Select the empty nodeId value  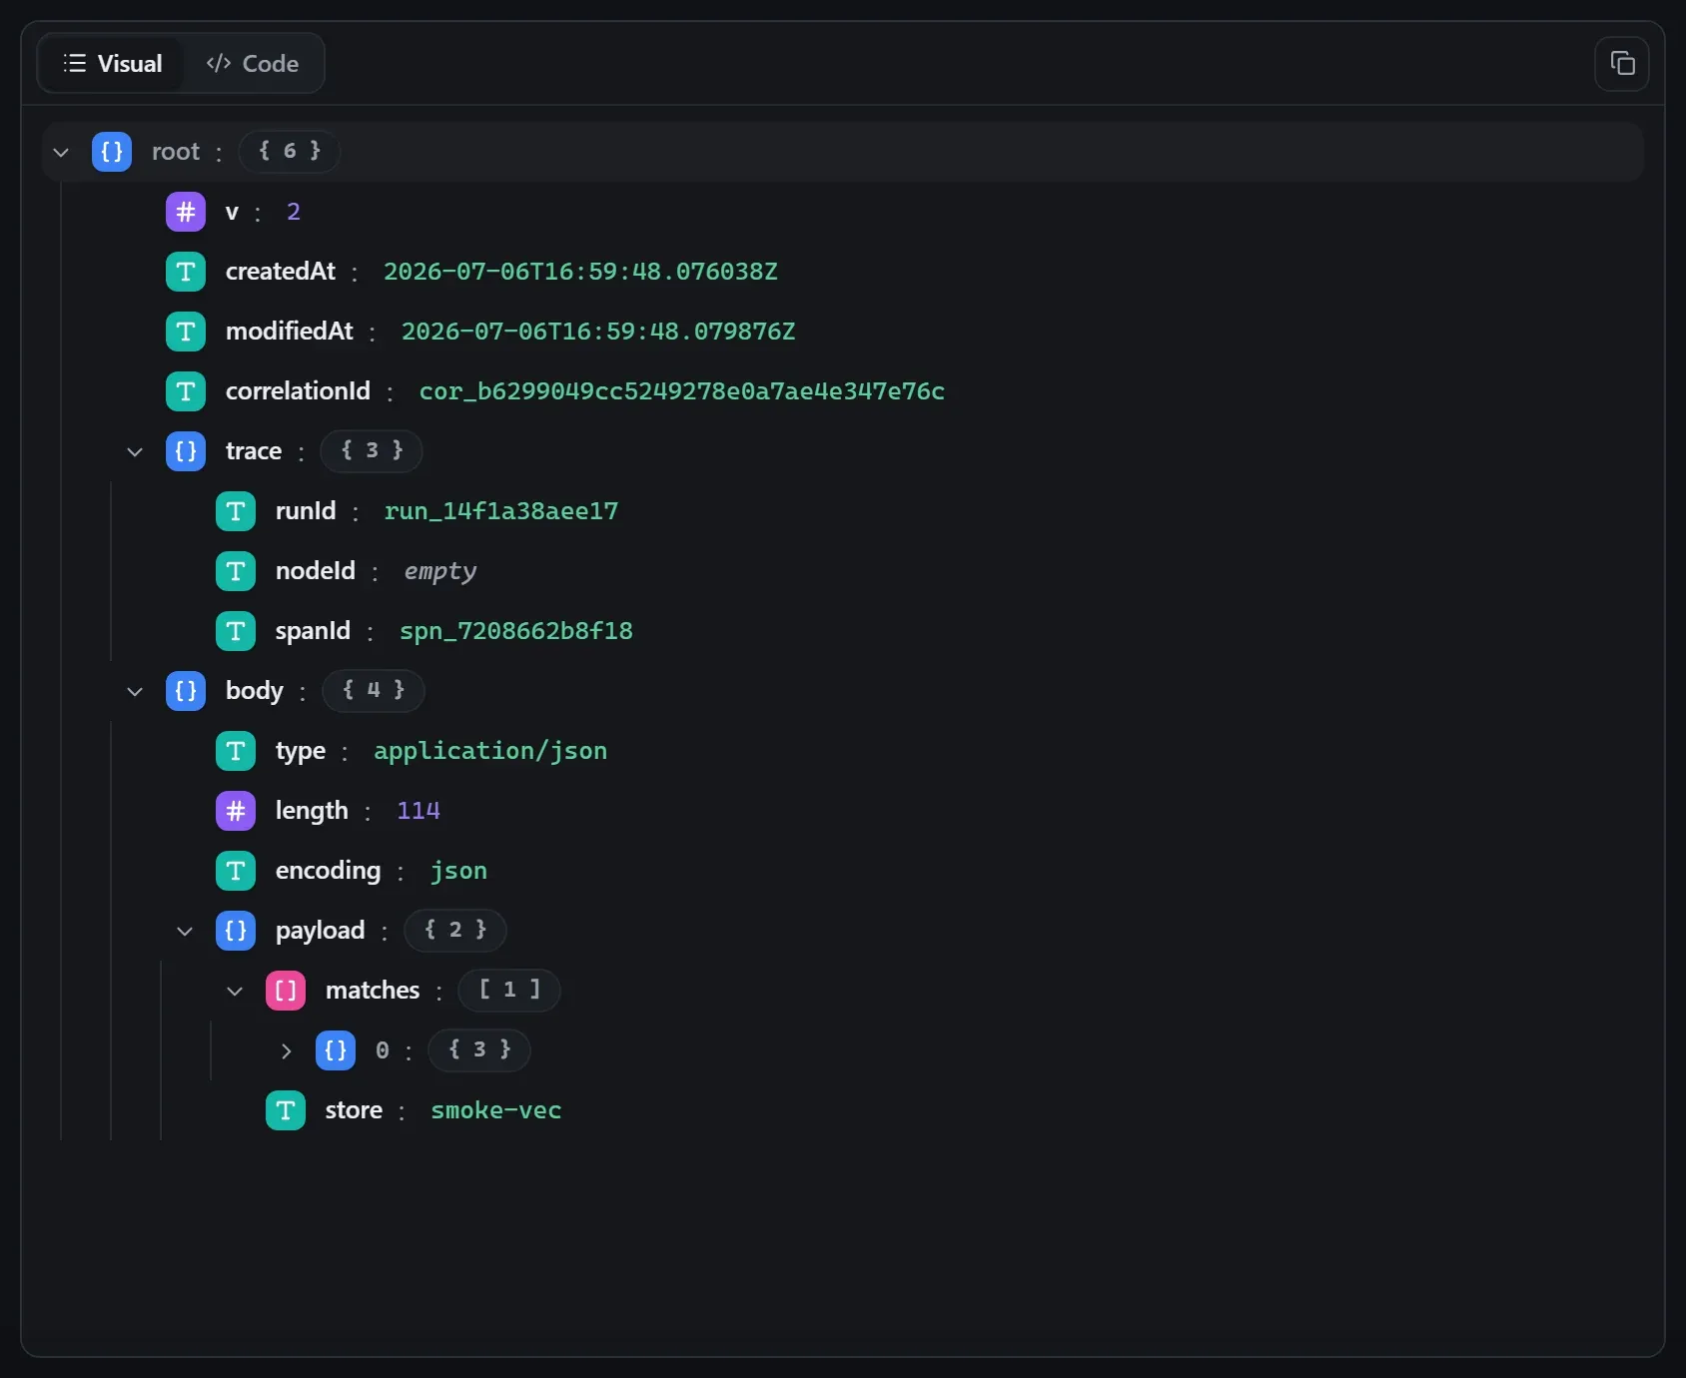(440, 571)
